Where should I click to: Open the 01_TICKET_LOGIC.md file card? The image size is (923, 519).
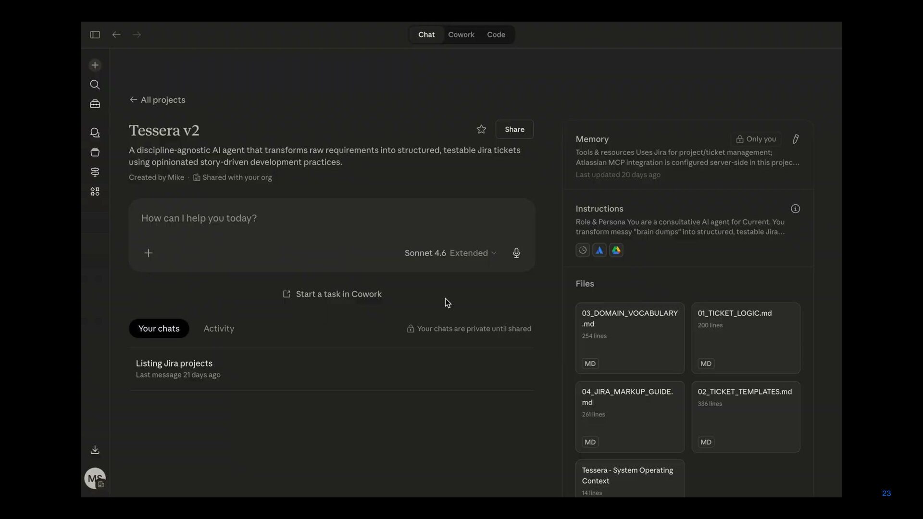click(746, 338)
